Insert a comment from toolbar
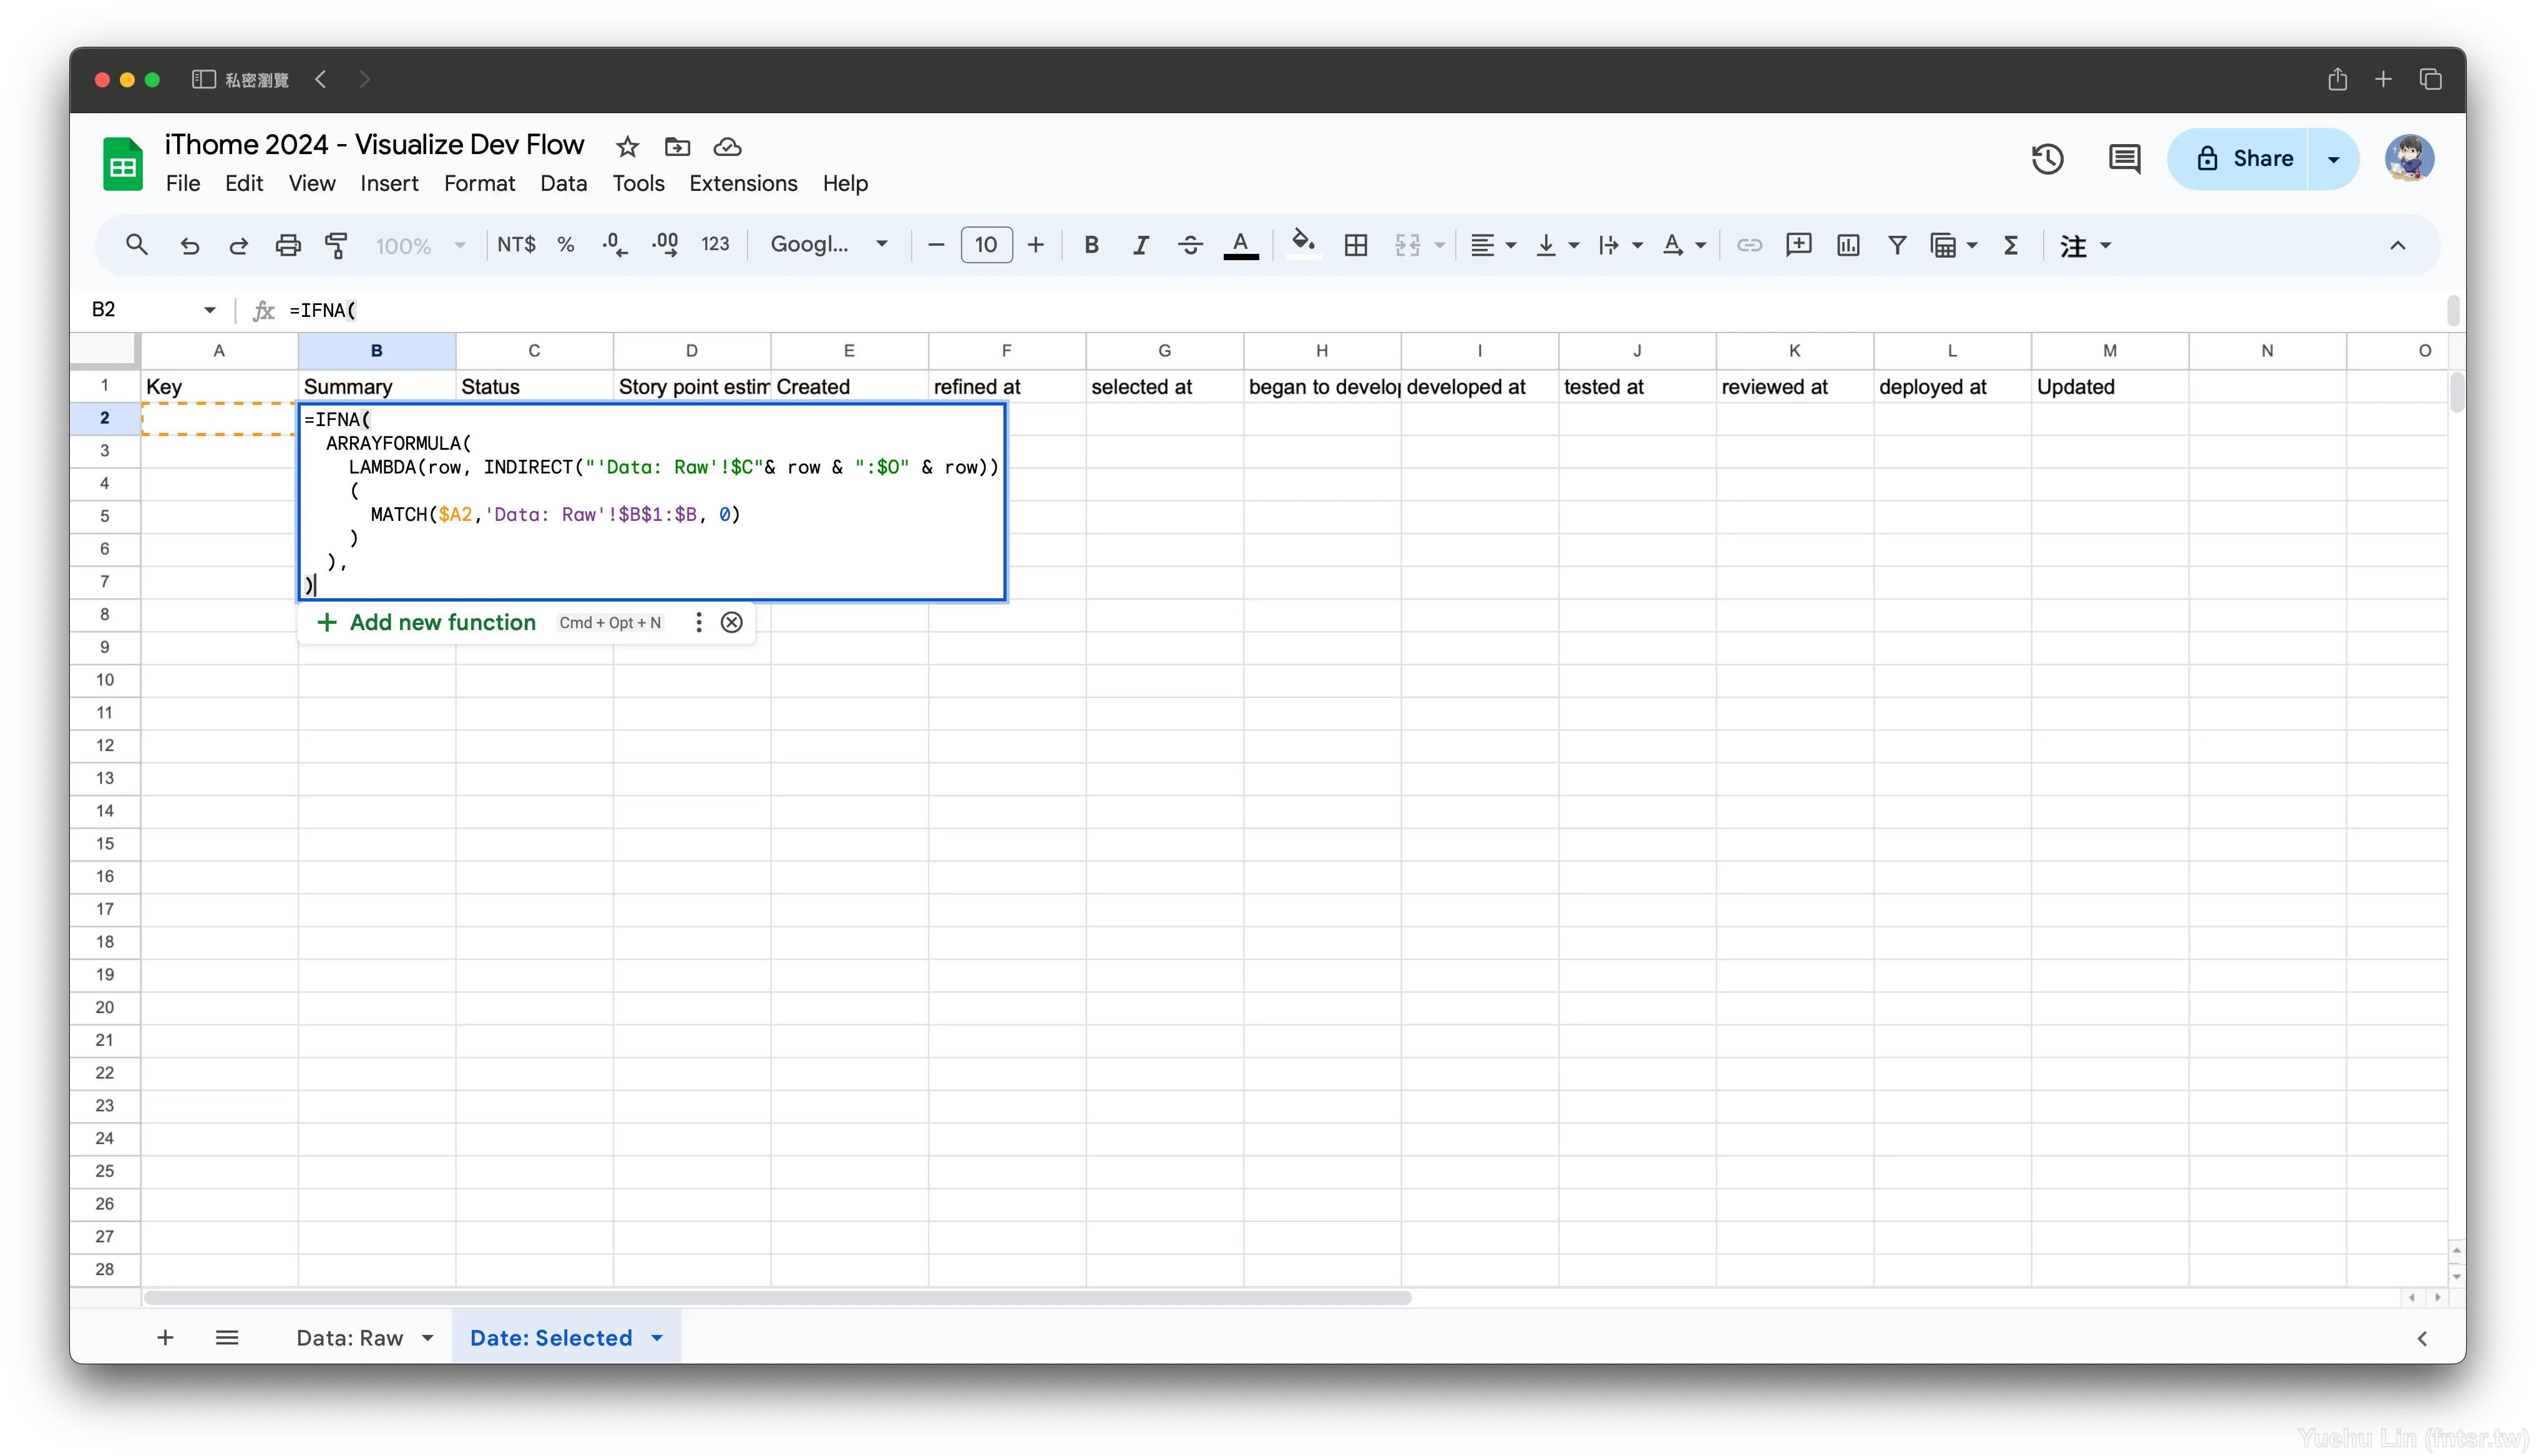Screen dimensions: 2536x1456 (1798, 245)
